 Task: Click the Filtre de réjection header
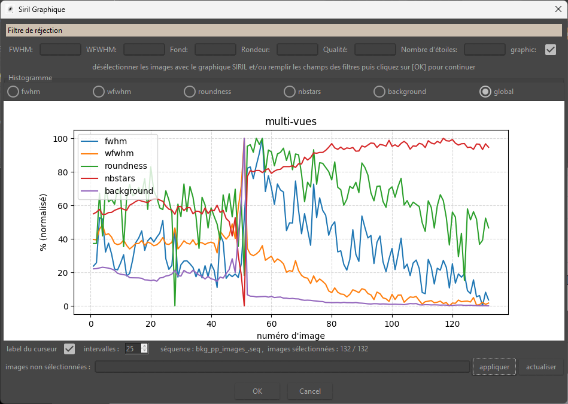[x=284, y=31]
